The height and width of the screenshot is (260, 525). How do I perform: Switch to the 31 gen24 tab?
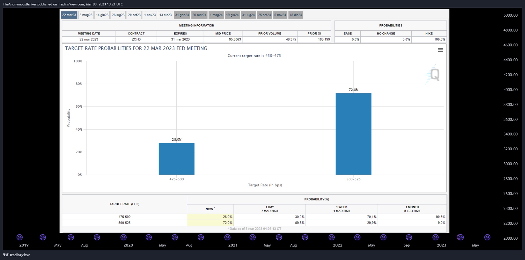click(182, 15)
